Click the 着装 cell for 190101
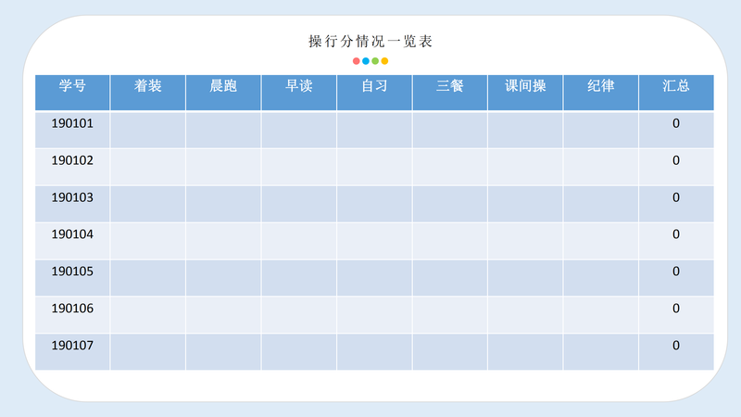Image resolution: width=741 pixels, height=417 pixels. pos(148,130)
